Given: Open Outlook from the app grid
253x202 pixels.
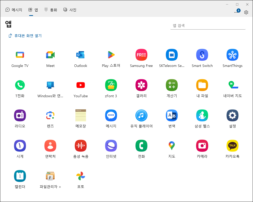Looking at the screenshot, I should pyautogui.click(x=80, y=55).
